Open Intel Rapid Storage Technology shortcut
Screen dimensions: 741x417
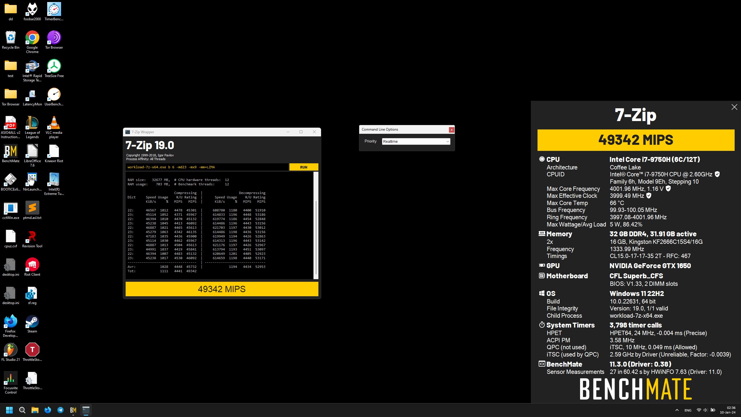(32, 70)
